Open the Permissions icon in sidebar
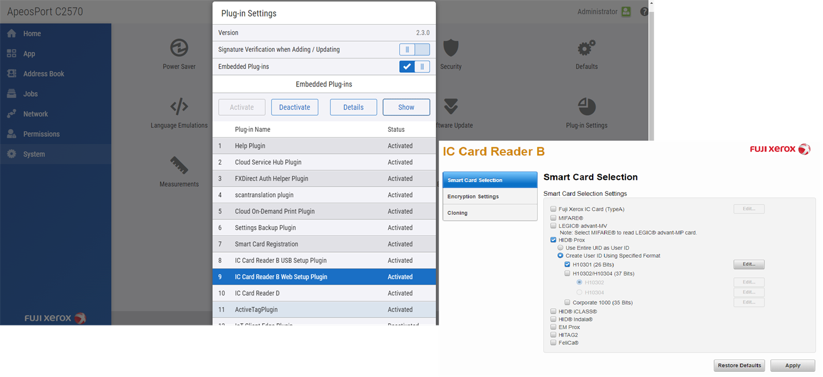This screenshot has height=377, width=823. [x=11, y=133]
